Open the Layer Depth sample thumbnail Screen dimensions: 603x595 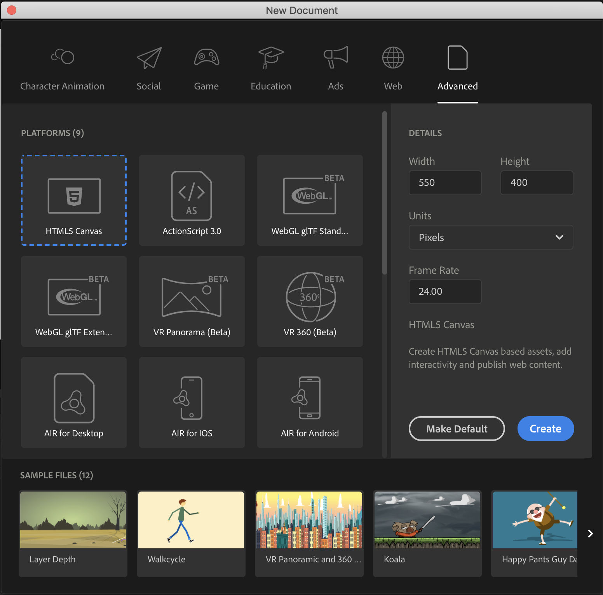click(73, 520)
